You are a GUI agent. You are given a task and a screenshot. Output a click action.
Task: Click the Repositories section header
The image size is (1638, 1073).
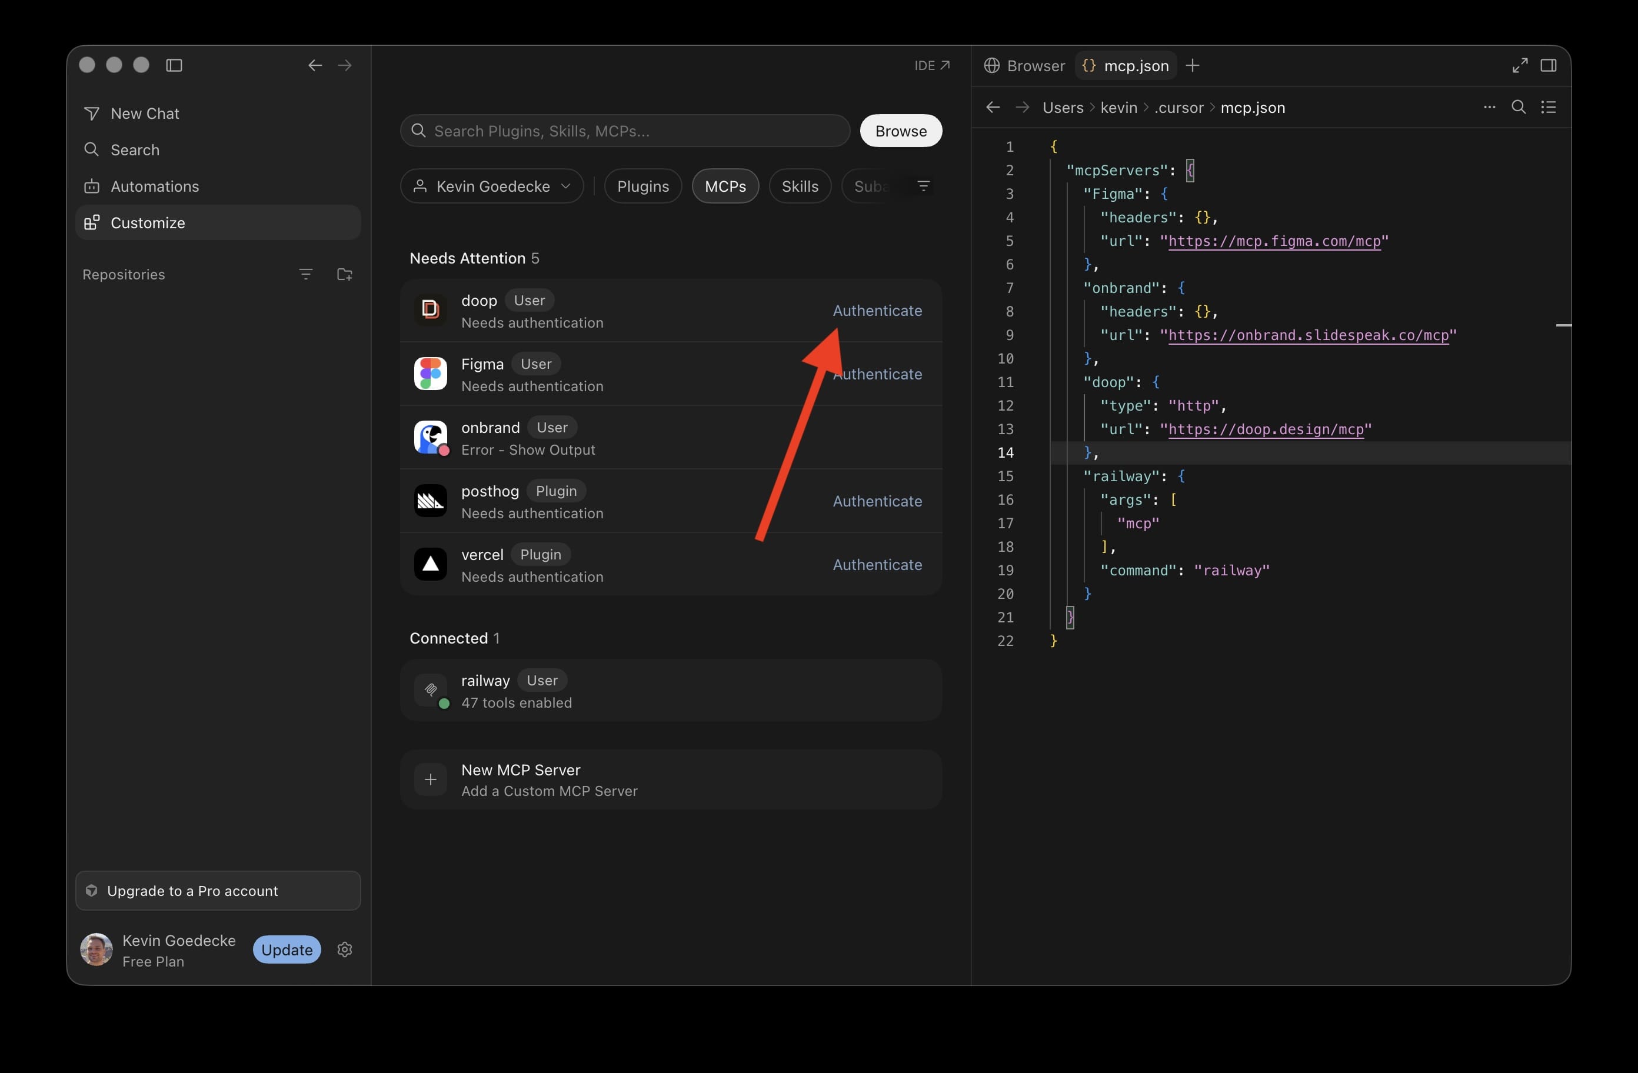[x=124, y=275]
